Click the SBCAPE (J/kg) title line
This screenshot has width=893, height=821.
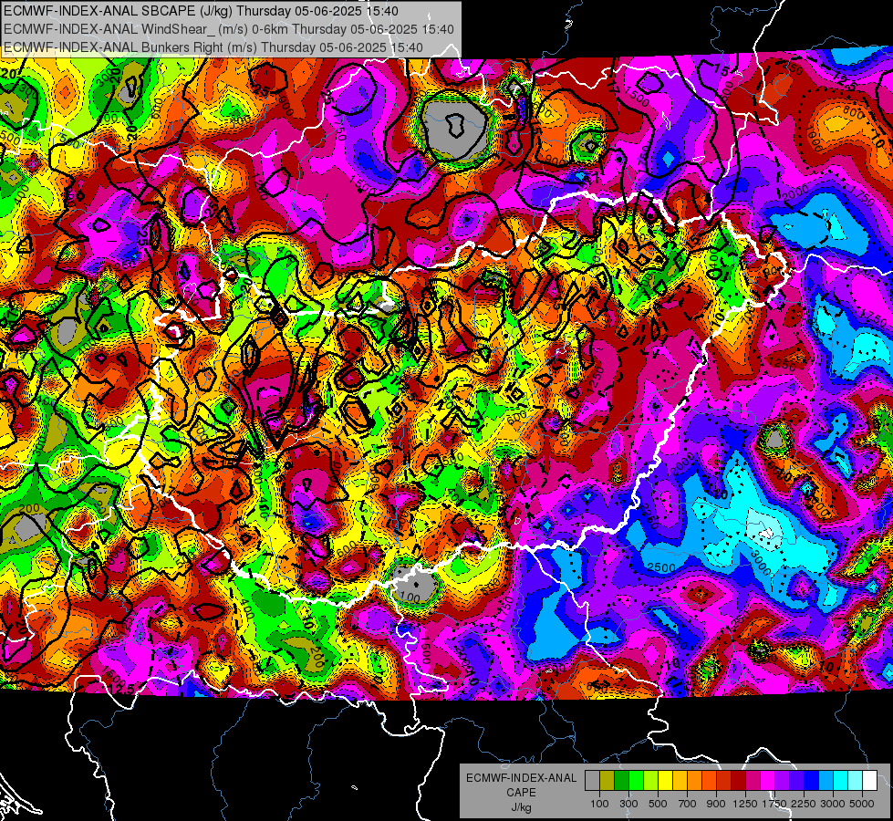coord(201,11)
